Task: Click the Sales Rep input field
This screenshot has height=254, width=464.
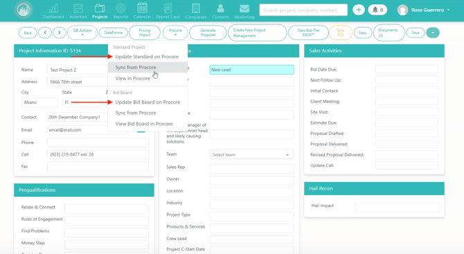Action: click(x=251, y=169)
